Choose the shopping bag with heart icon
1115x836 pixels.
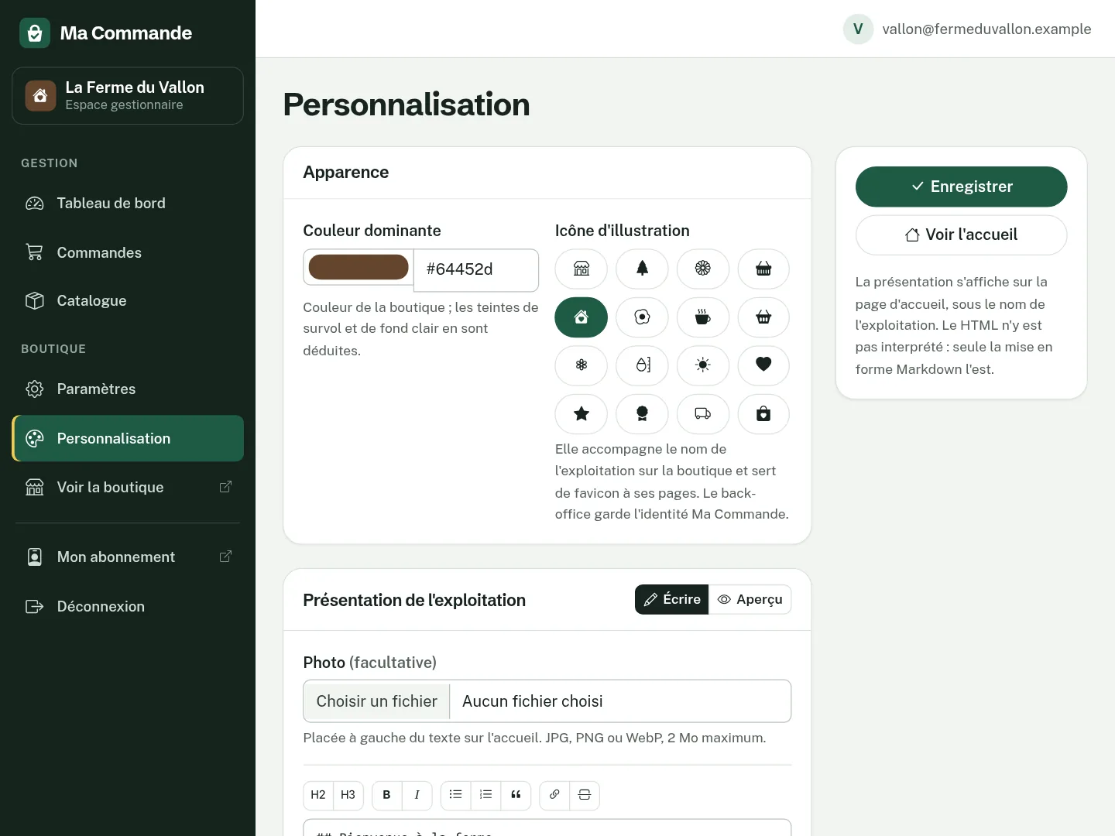pyautogui.click(x=763, y=414)
